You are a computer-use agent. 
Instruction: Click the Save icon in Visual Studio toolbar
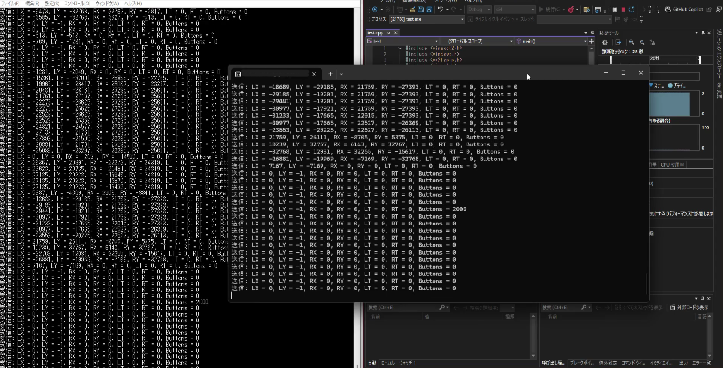[x=421, y=9]
